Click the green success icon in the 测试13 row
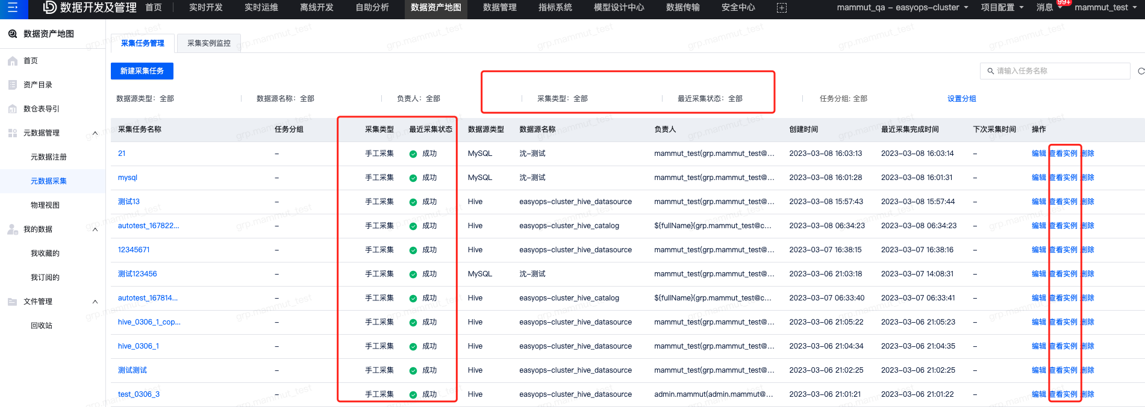1145x407 pixels. [413, 202]
